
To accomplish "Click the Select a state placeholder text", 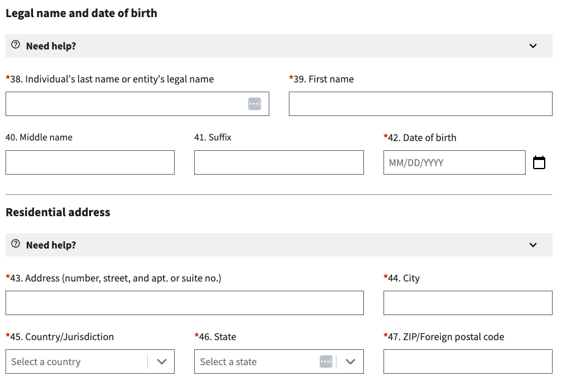I will pos(228,362).
